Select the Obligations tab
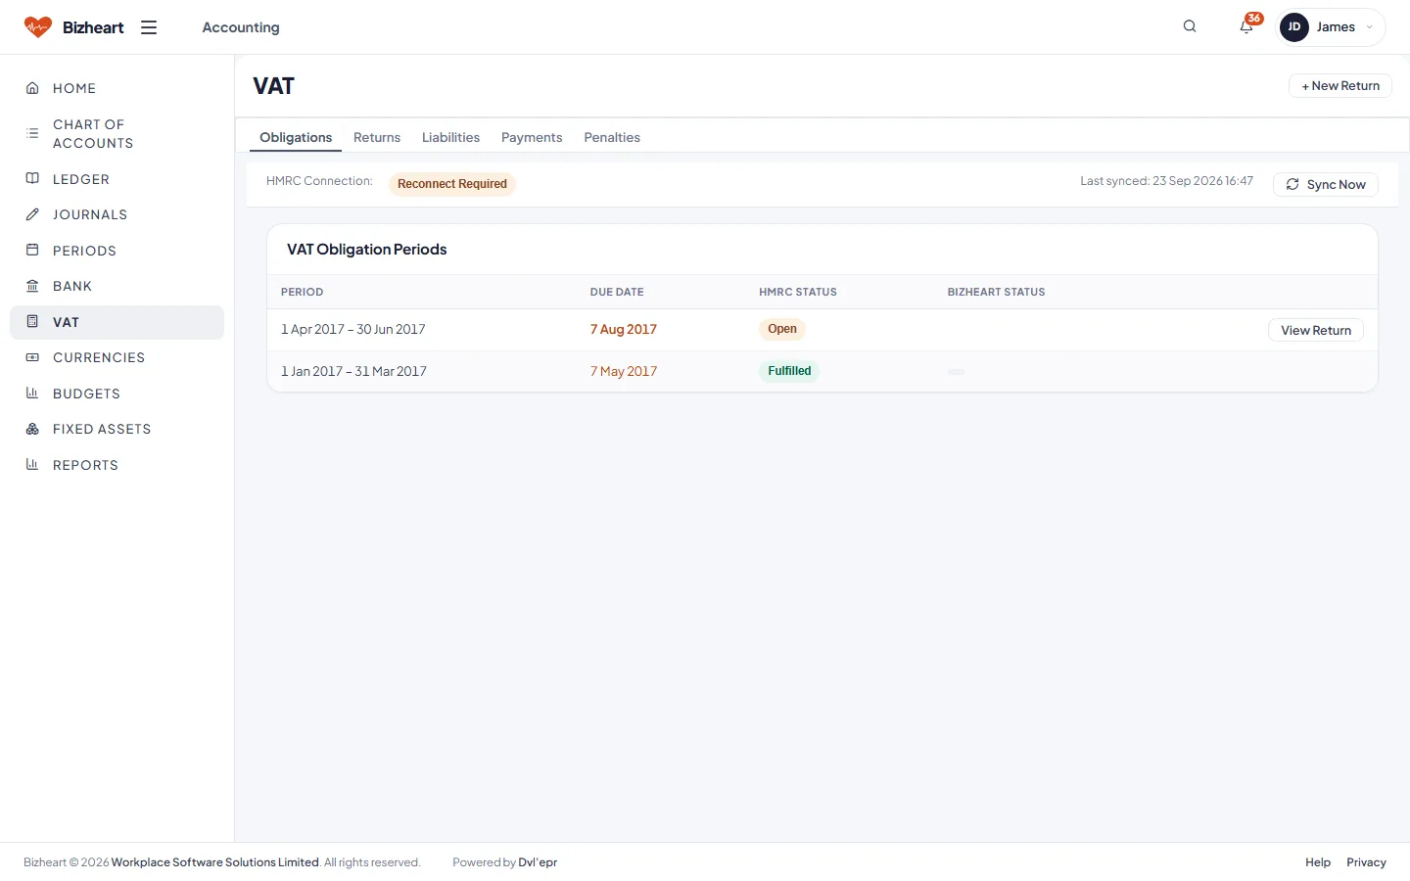This screenshot has height=881, width=1410. [296, 137]
